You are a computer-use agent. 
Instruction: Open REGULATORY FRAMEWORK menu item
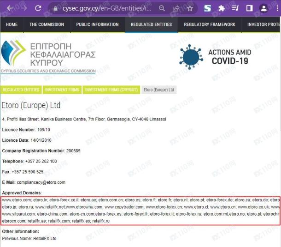[x=210, y=24]
